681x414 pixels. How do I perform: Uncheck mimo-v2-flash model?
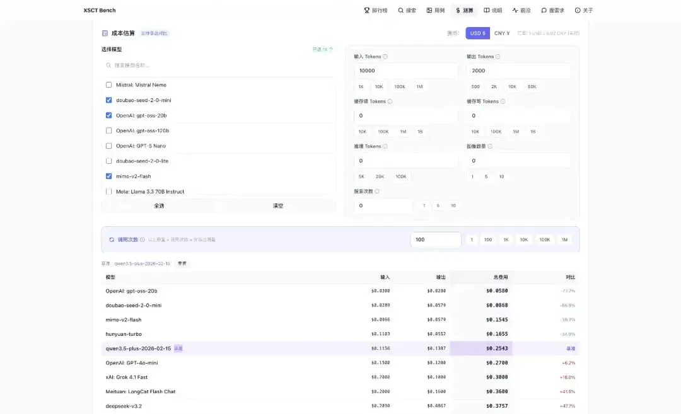tap(108, 176)
